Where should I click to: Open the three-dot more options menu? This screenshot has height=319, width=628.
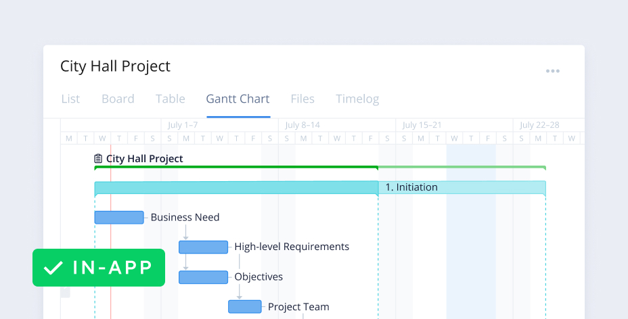tap(553, 71)
